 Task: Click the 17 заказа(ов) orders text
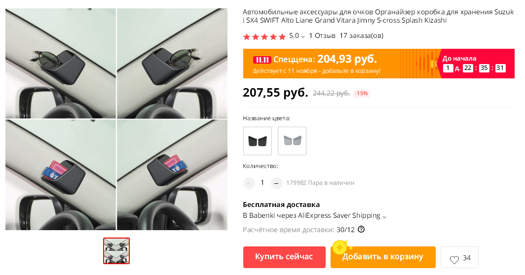pyautogui.click(x=362, y=36)
